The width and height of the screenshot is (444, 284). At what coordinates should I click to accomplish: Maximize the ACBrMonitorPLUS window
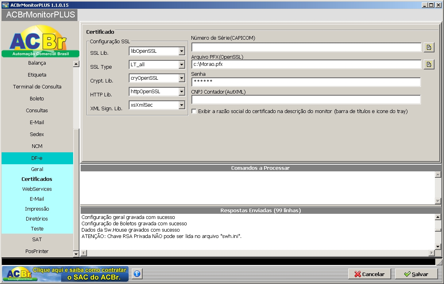click(x=431, y=5)
